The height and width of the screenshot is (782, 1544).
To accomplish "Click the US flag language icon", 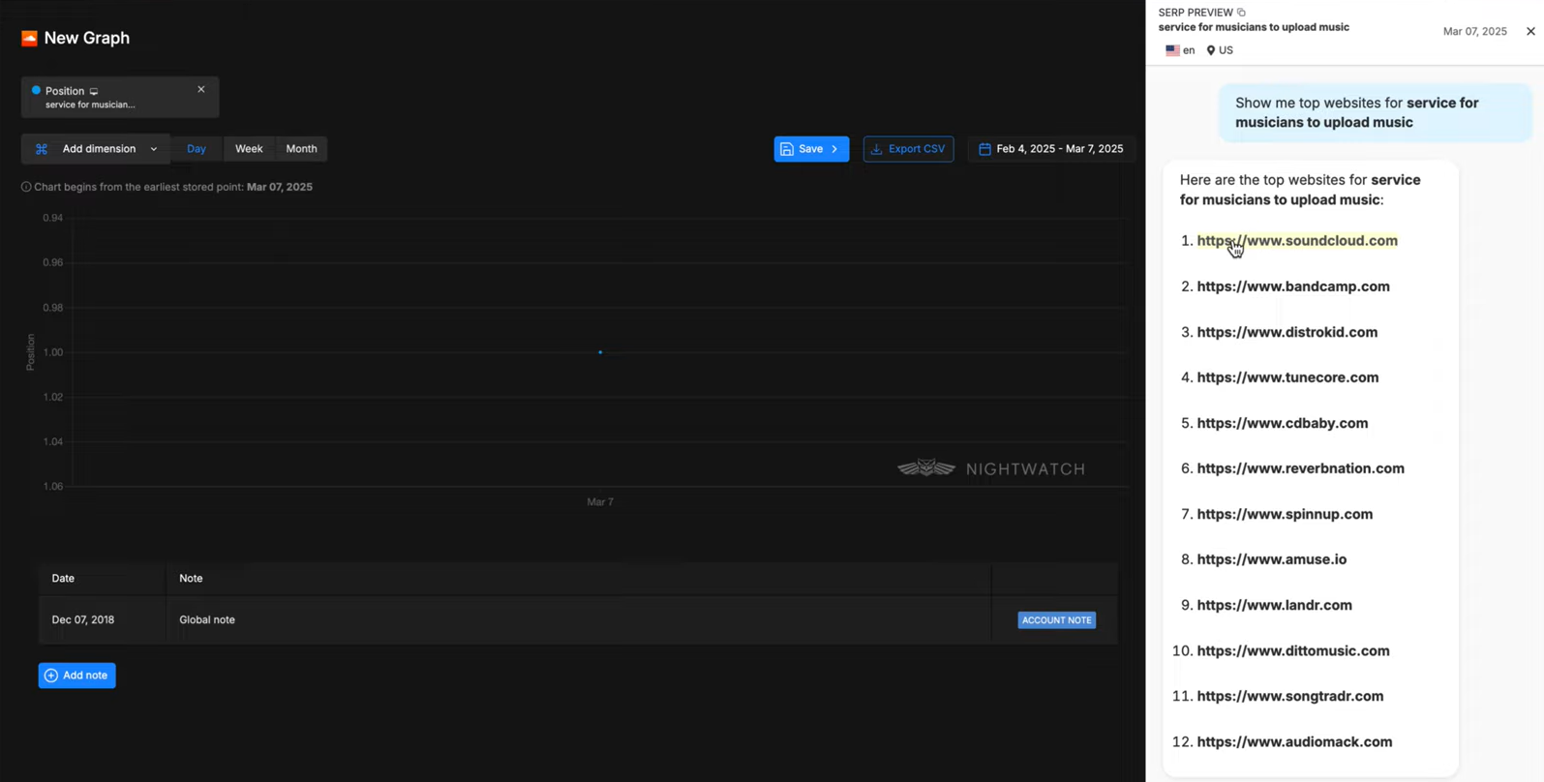I will click(1172, 50).
